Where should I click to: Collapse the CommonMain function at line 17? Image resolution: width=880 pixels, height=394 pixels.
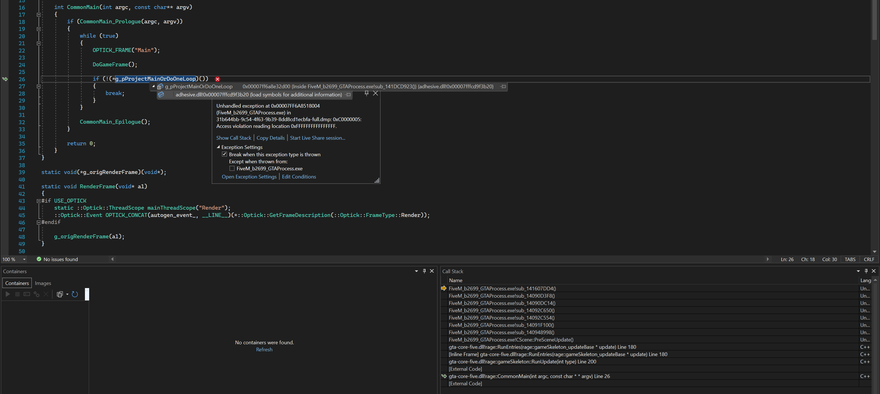[x=39, y=15]
